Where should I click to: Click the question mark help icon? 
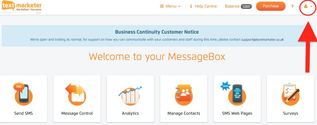click(292, 6)
